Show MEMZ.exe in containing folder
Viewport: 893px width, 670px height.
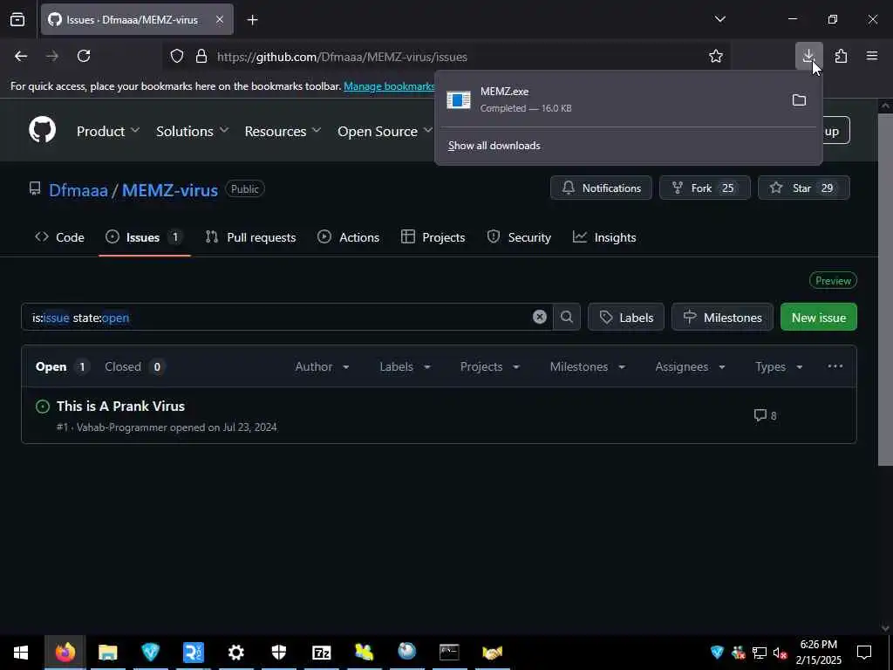click(x=799, y=100)
